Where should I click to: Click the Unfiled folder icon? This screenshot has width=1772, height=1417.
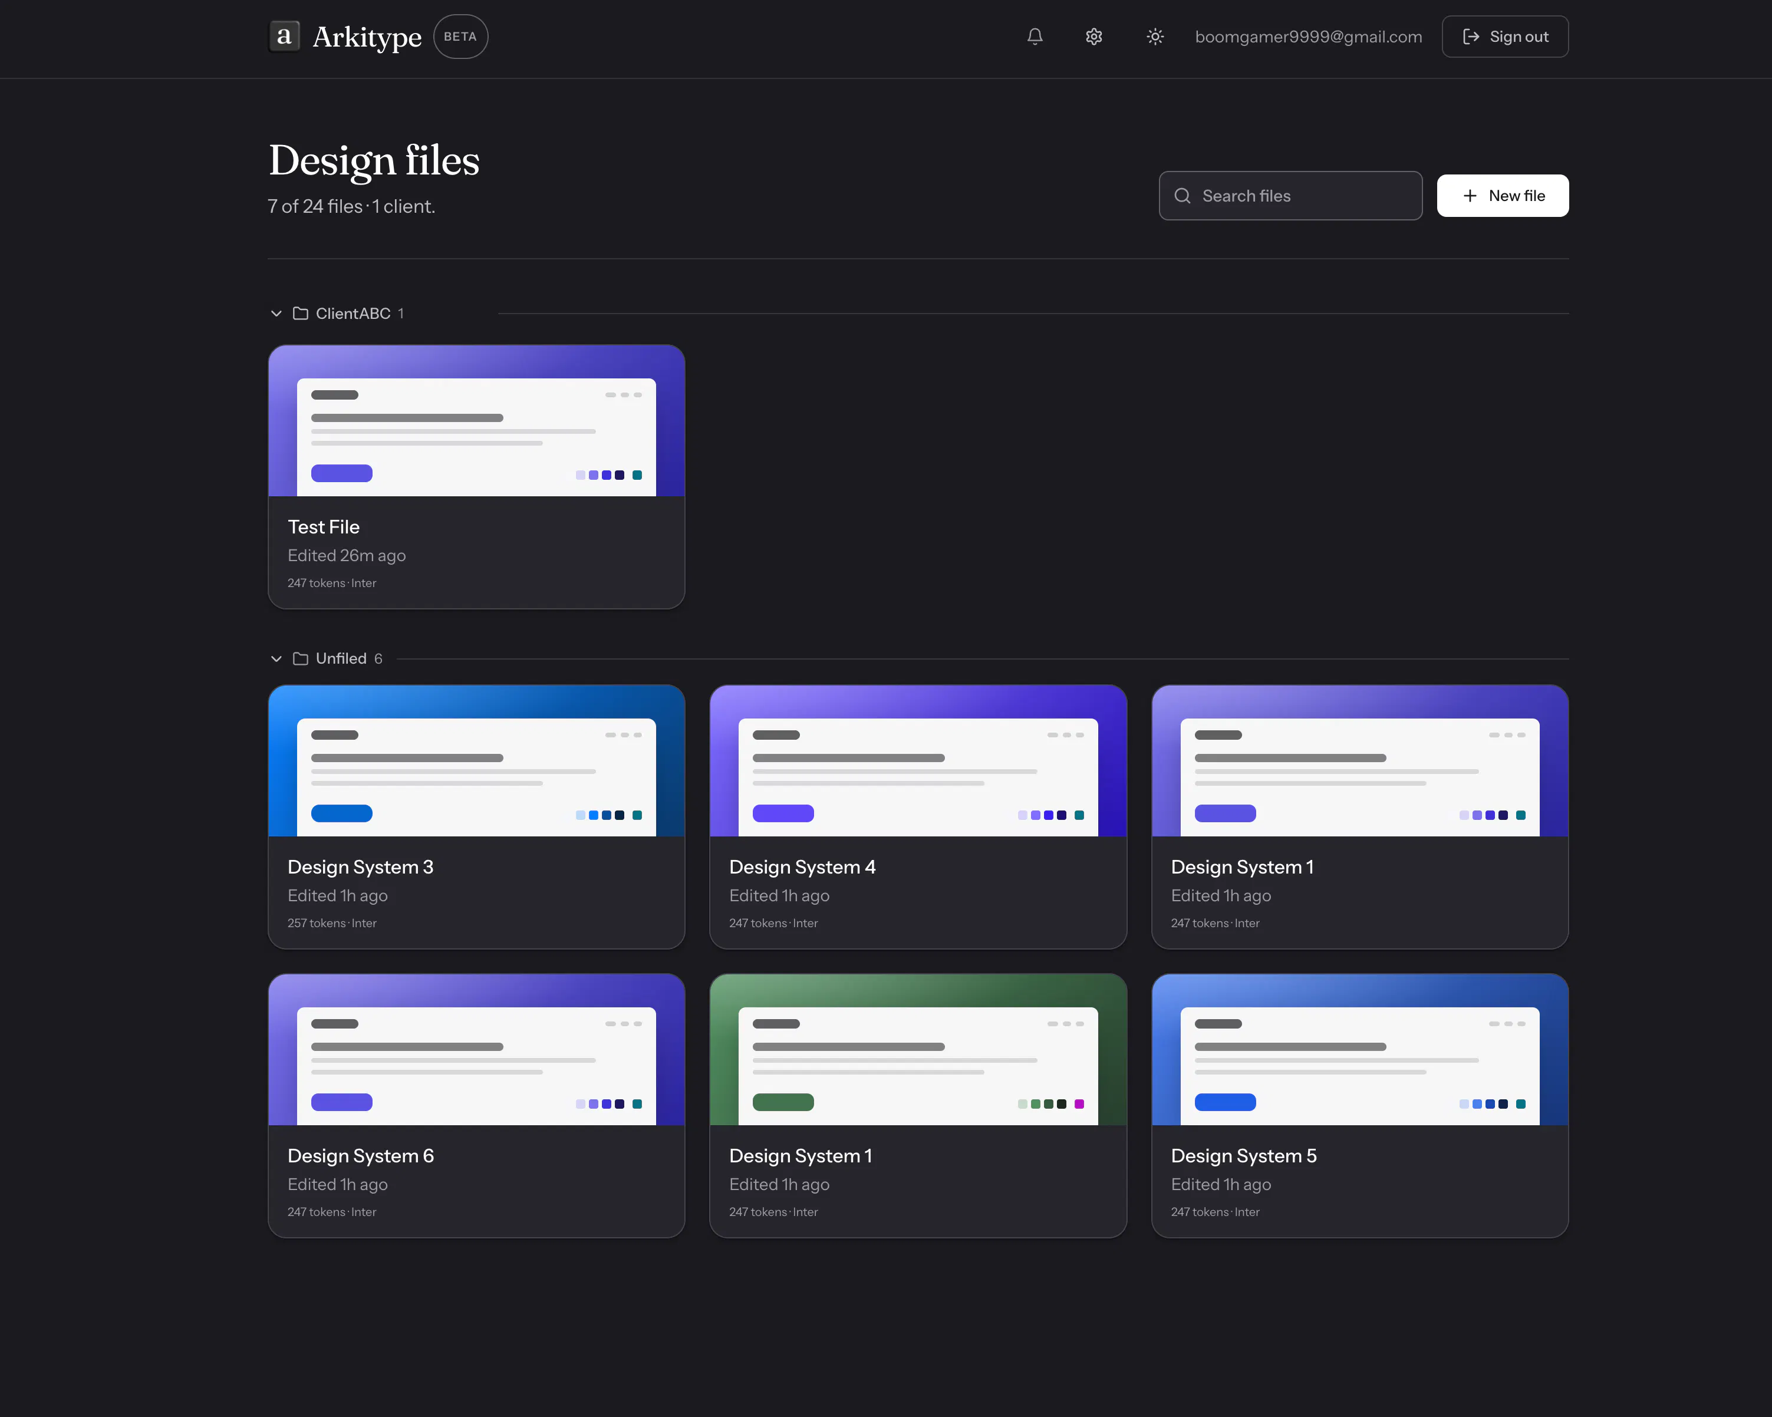[300, 658]
